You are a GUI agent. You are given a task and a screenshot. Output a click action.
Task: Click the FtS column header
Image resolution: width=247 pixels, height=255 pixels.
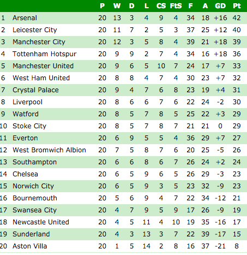[x=176, y=6]
